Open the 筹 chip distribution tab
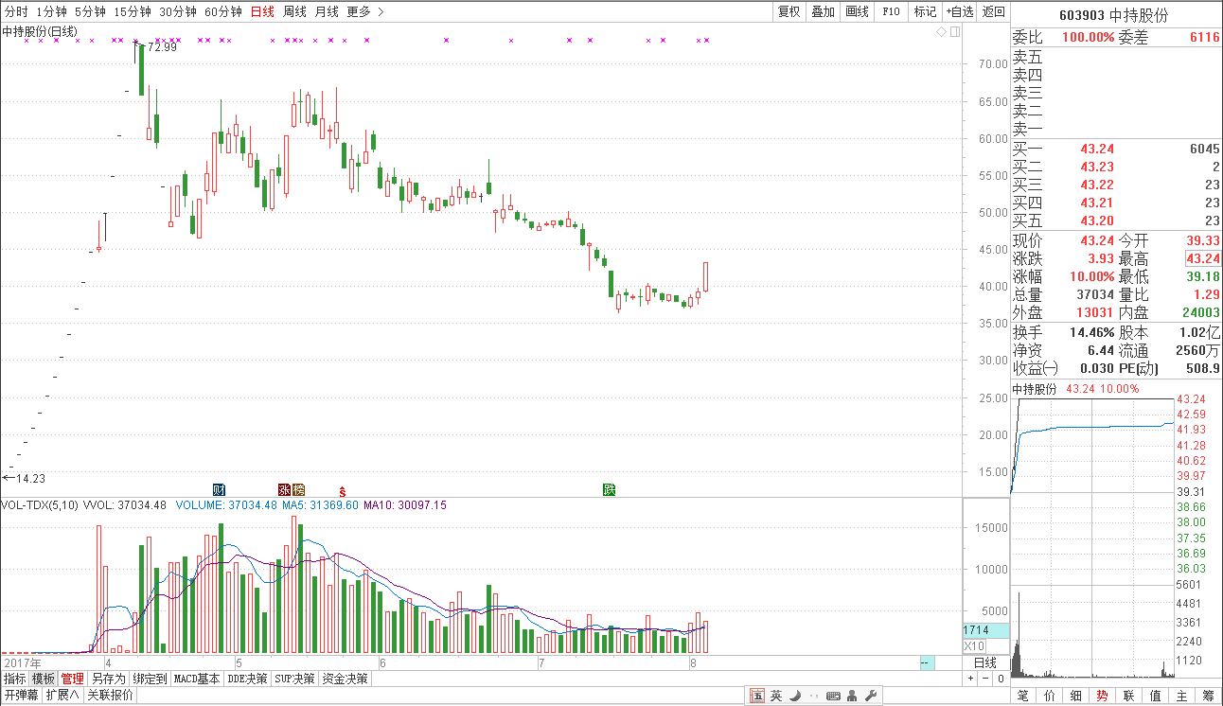Viewport: 1223px width, 706px height. [x=1209, y=696]
